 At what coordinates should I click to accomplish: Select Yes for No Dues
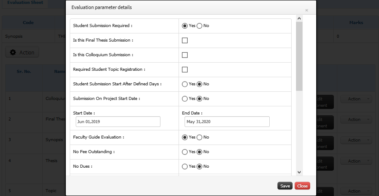pos(185,166)
